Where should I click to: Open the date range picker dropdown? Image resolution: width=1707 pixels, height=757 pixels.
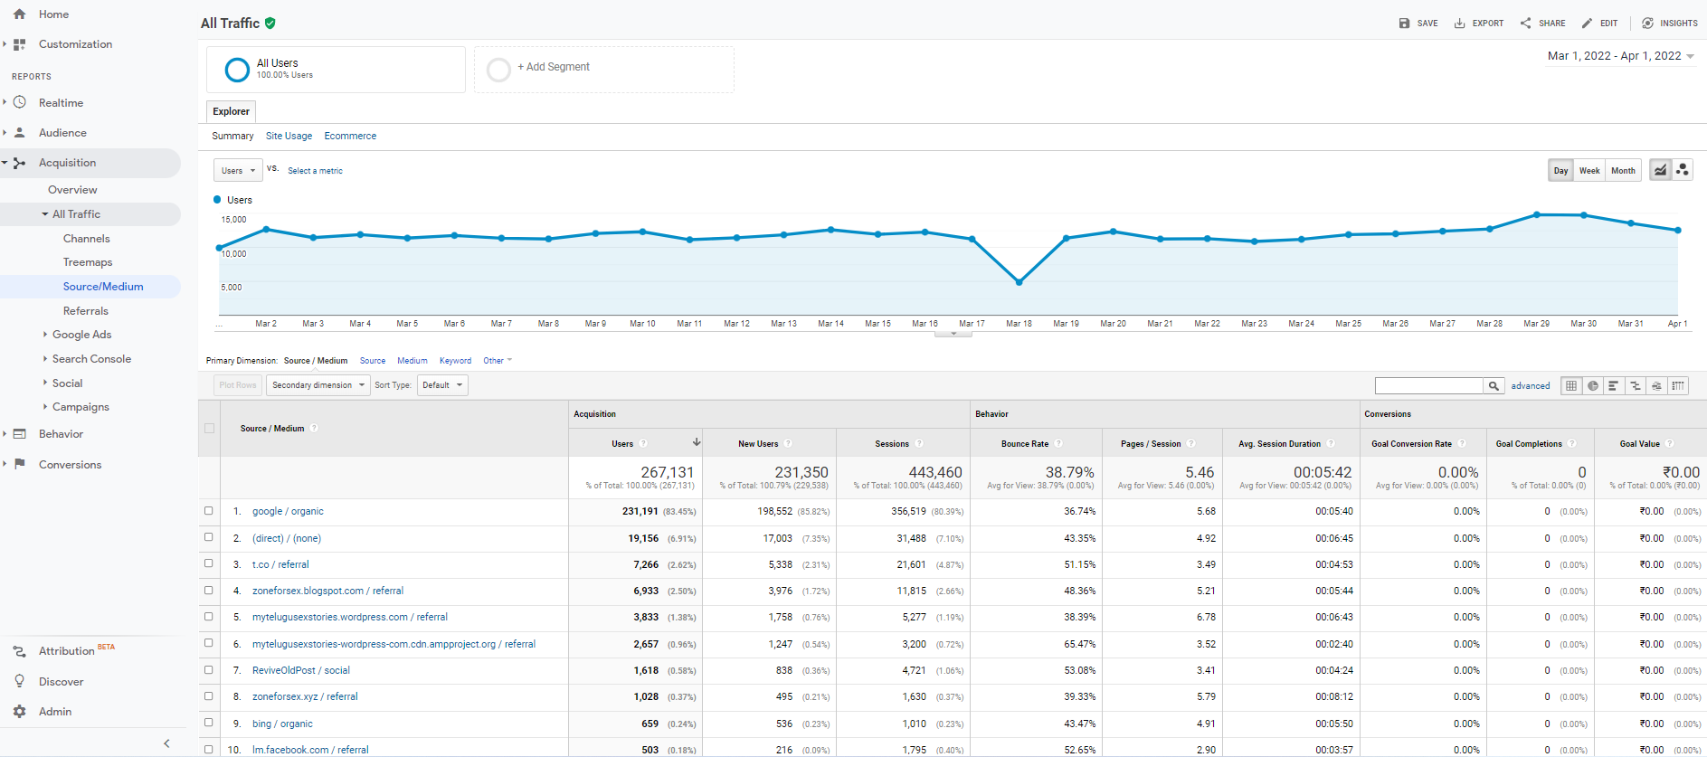pos(1620,56)
